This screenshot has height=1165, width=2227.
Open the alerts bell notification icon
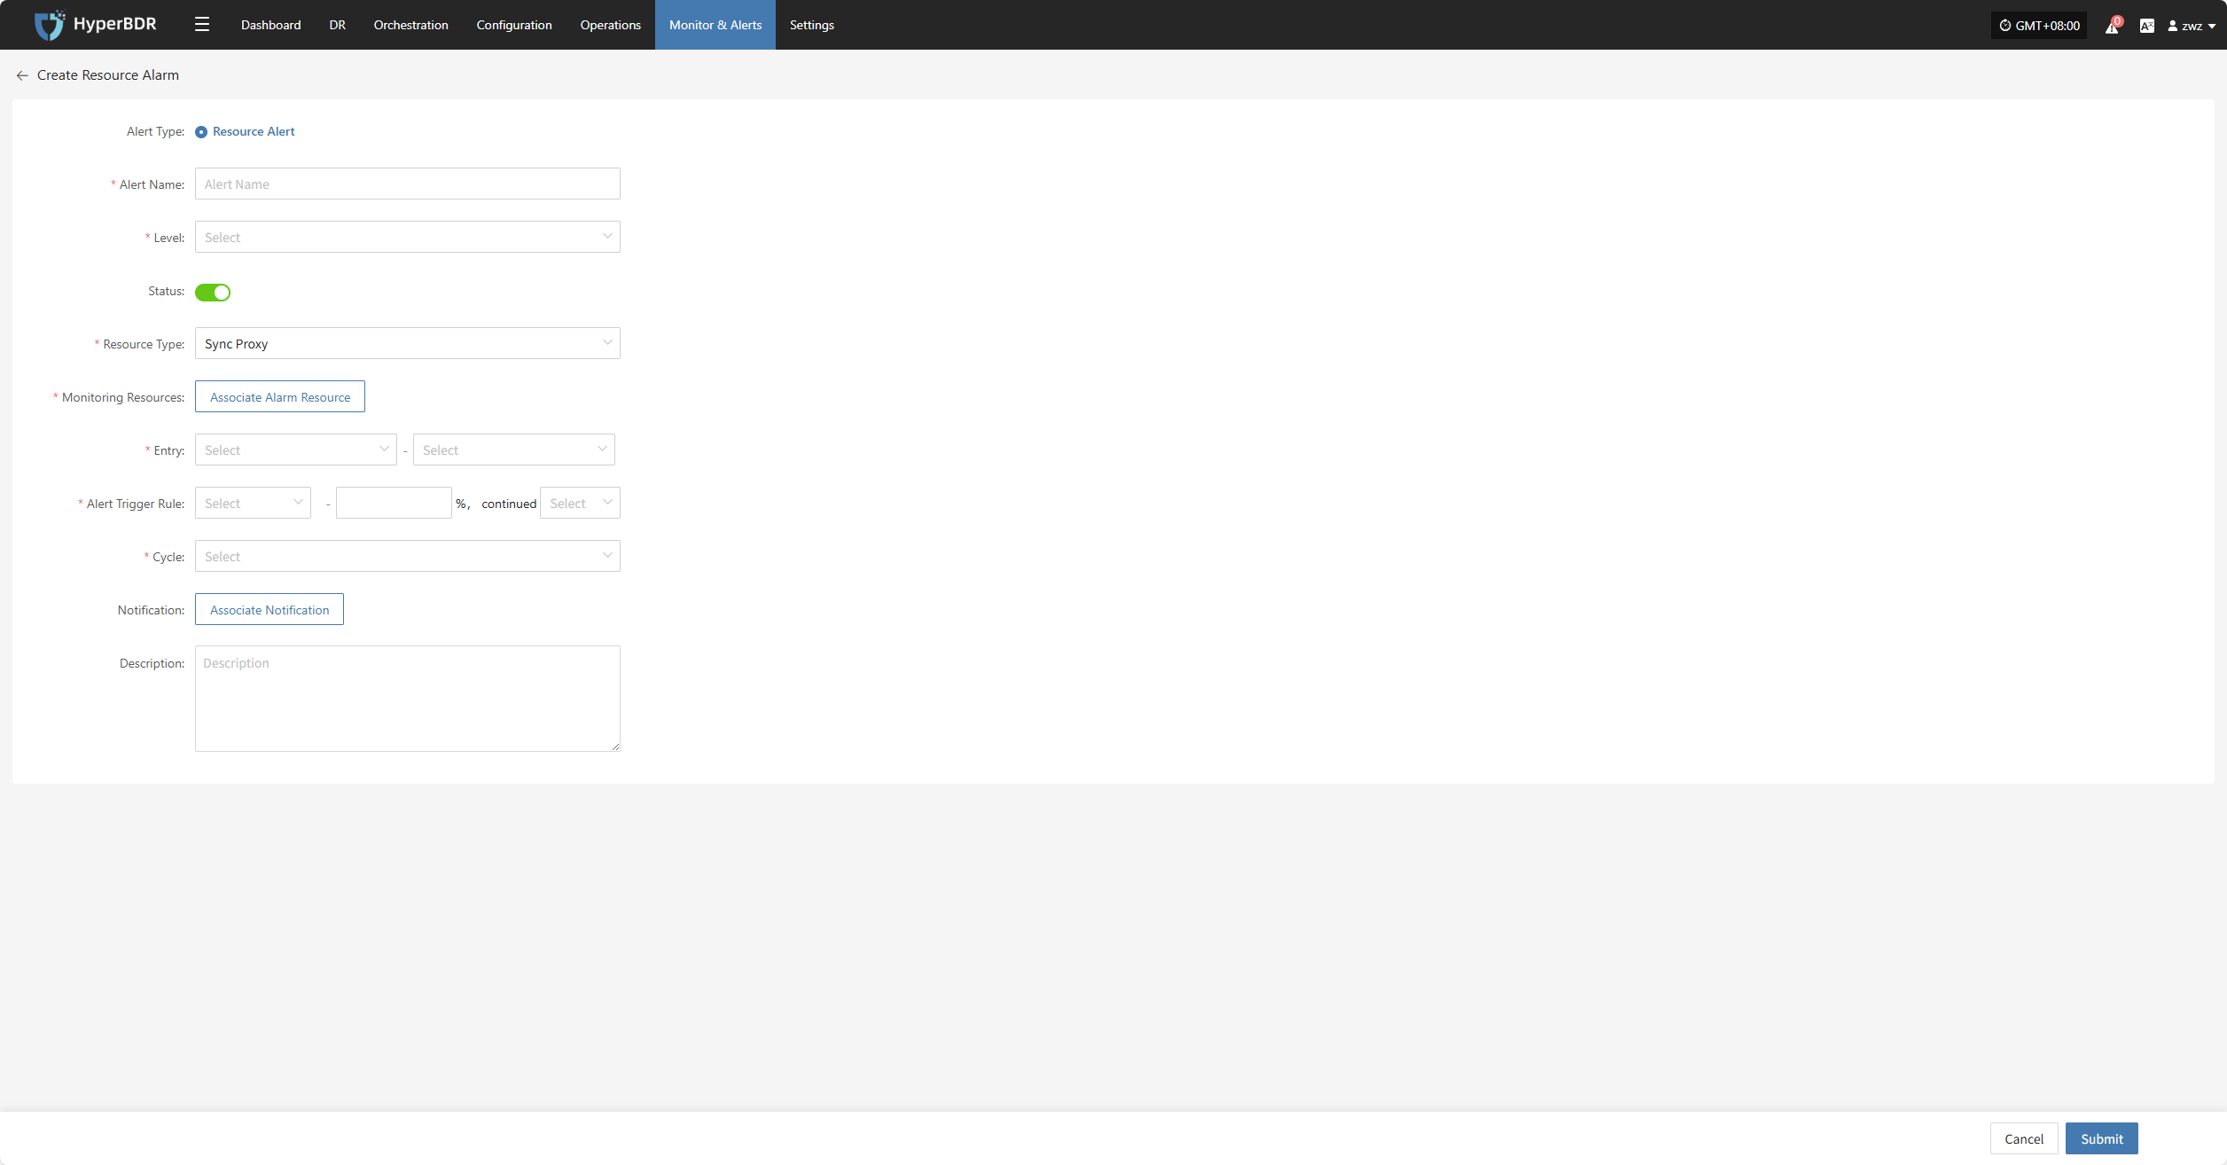tap(2113, 26)
